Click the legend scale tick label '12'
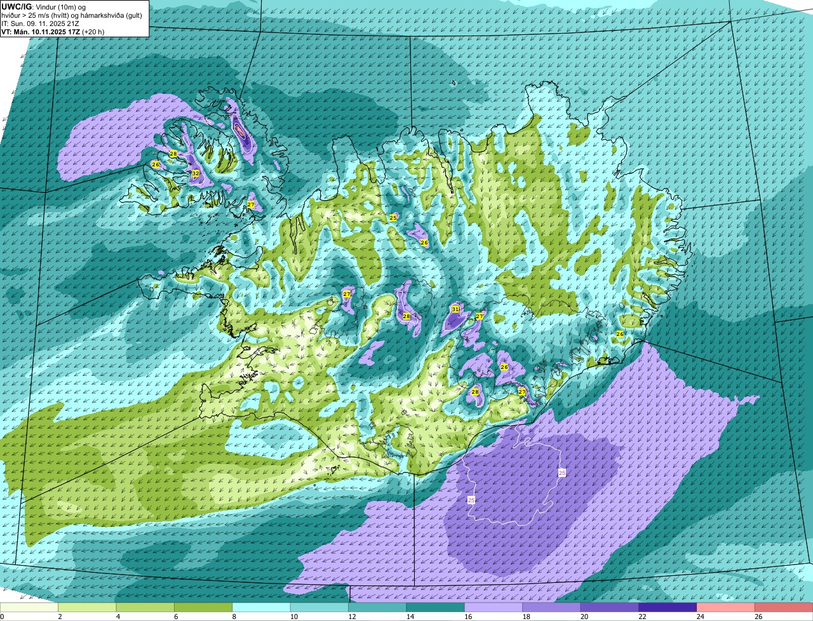The width and height of the screenshot is (813, 621). pyautogui.click(x=351, y=617)
